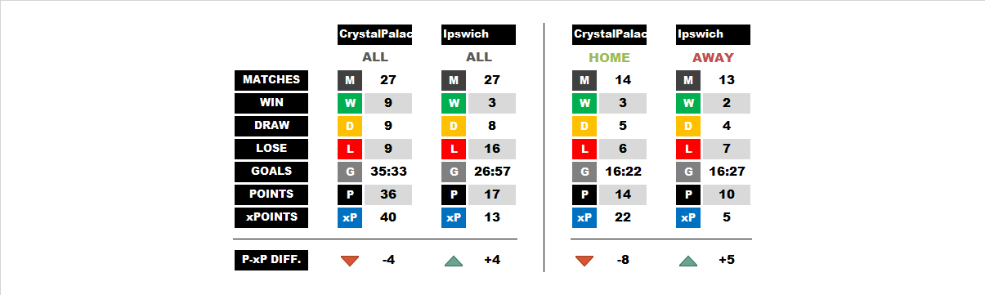
Task: Click the red down arrow beside -8
Action: [x=584, y=261]
